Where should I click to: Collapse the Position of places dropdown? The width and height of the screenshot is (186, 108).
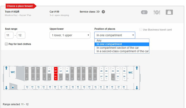point(115,35)
